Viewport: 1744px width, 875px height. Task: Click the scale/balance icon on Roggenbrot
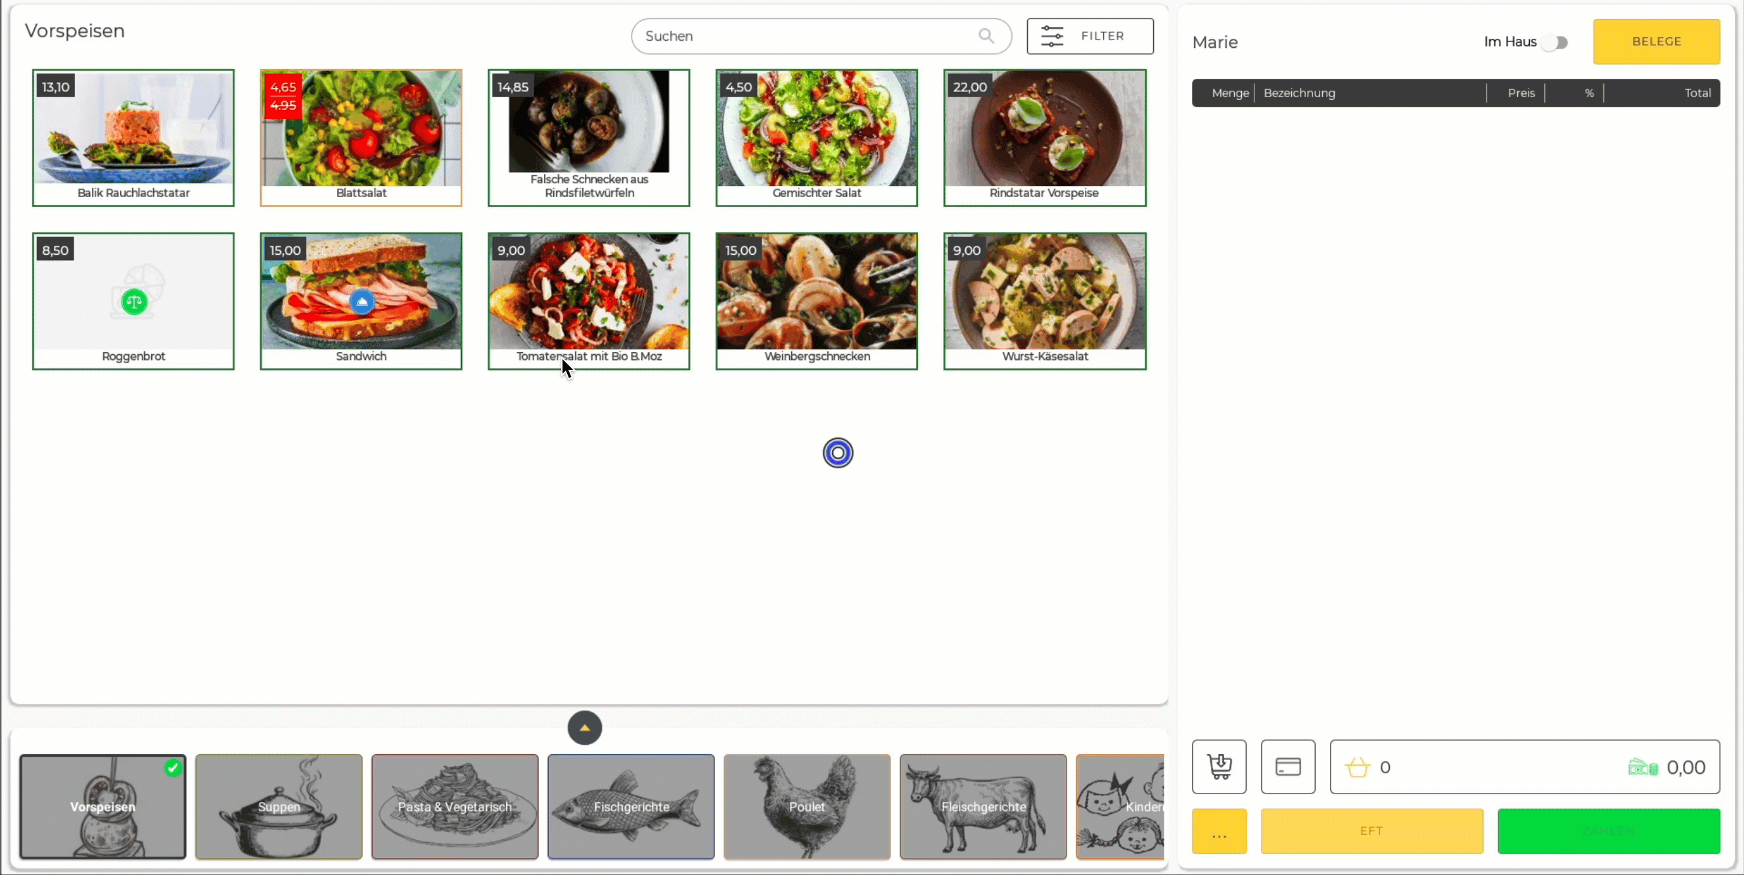(x=134, y=300)
